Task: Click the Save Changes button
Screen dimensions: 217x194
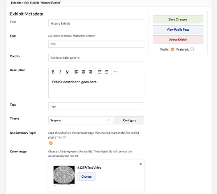Action: [178, 19]
